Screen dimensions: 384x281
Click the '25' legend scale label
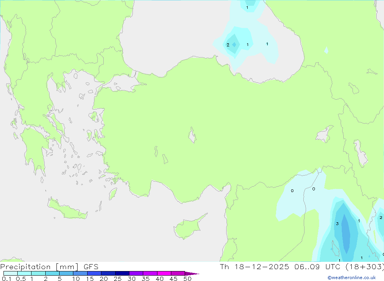point(118,279)
